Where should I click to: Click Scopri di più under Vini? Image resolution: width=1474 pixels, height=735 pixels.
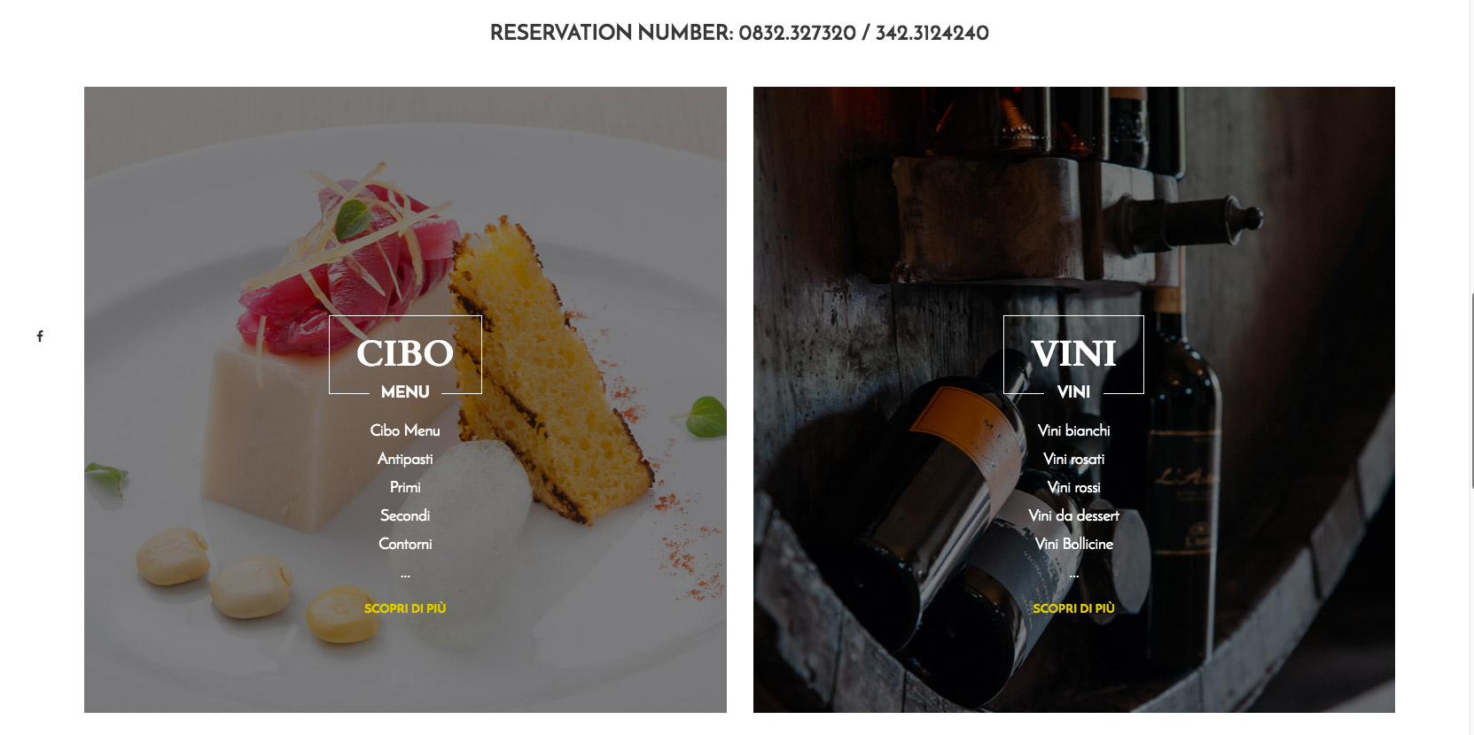(1073, 608)
